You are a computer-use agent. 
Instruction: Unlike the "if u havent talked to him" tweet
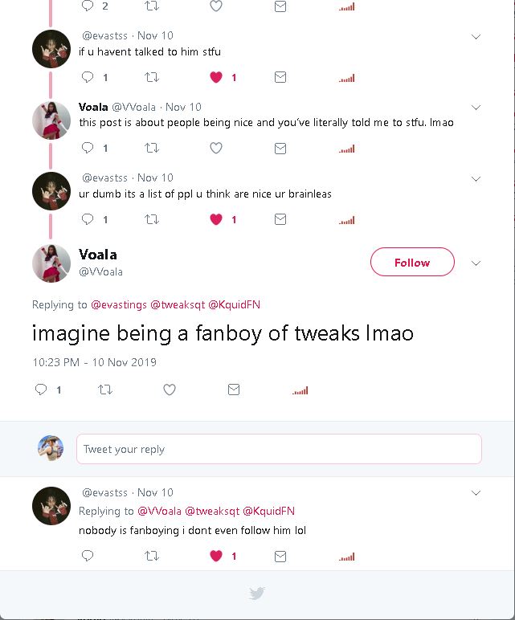(x=215, y=78)
